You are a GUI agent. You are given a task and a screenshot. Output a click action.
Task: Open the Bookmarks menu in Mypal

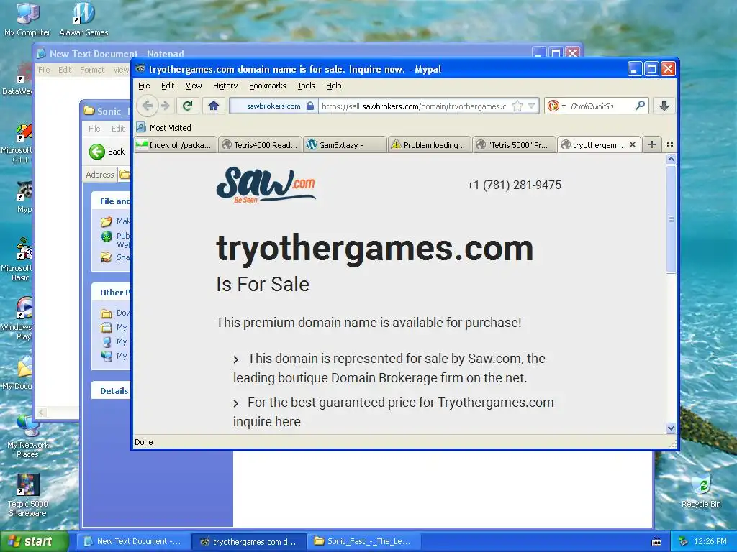point(268,86)
